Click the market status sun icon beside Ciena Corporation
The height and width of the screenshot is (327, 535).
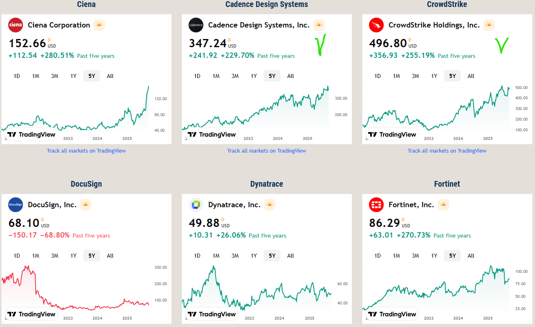pyautogui.click(x=99, y=25)
